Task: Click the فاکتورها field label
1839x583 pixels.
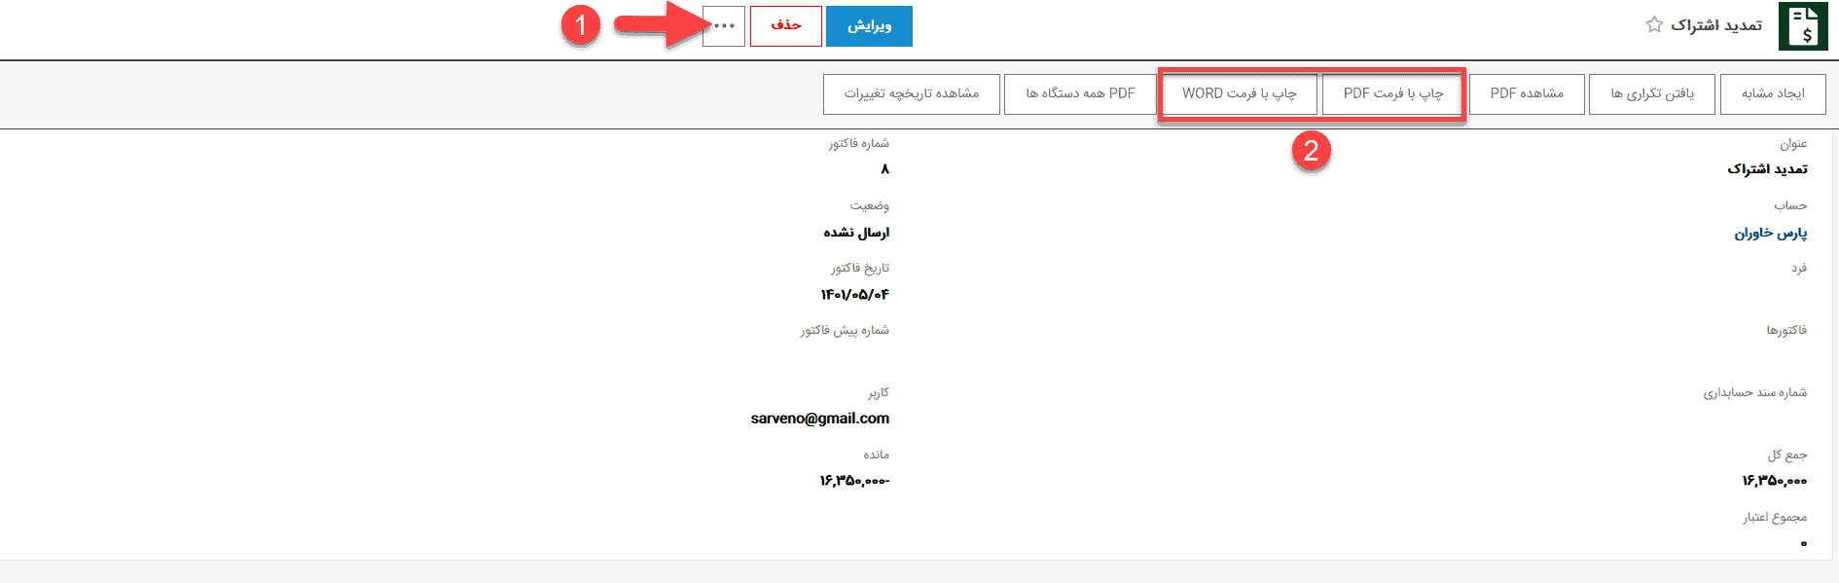Action: pos(1786,330)
